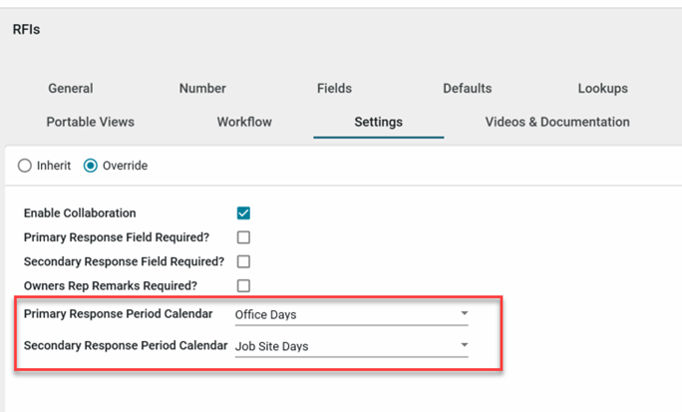This screenshot has width=682, height=412.
Task: Choose the Override radio option
Action: click(x=91, y=166)
